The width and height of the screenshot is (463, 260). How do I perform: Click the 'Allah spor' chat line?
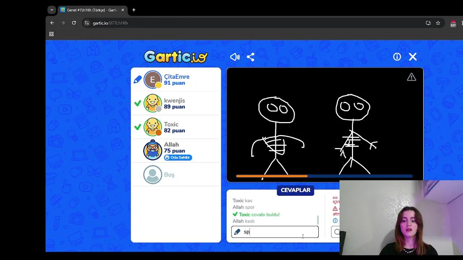point(243,207)
